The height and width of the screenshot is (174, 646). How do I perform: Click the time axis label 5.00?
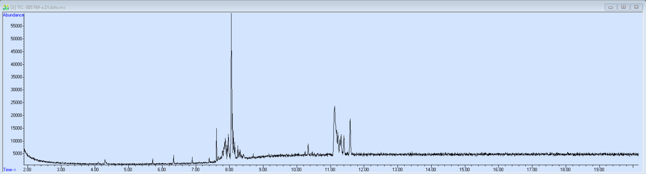click(x=128, y=169)
